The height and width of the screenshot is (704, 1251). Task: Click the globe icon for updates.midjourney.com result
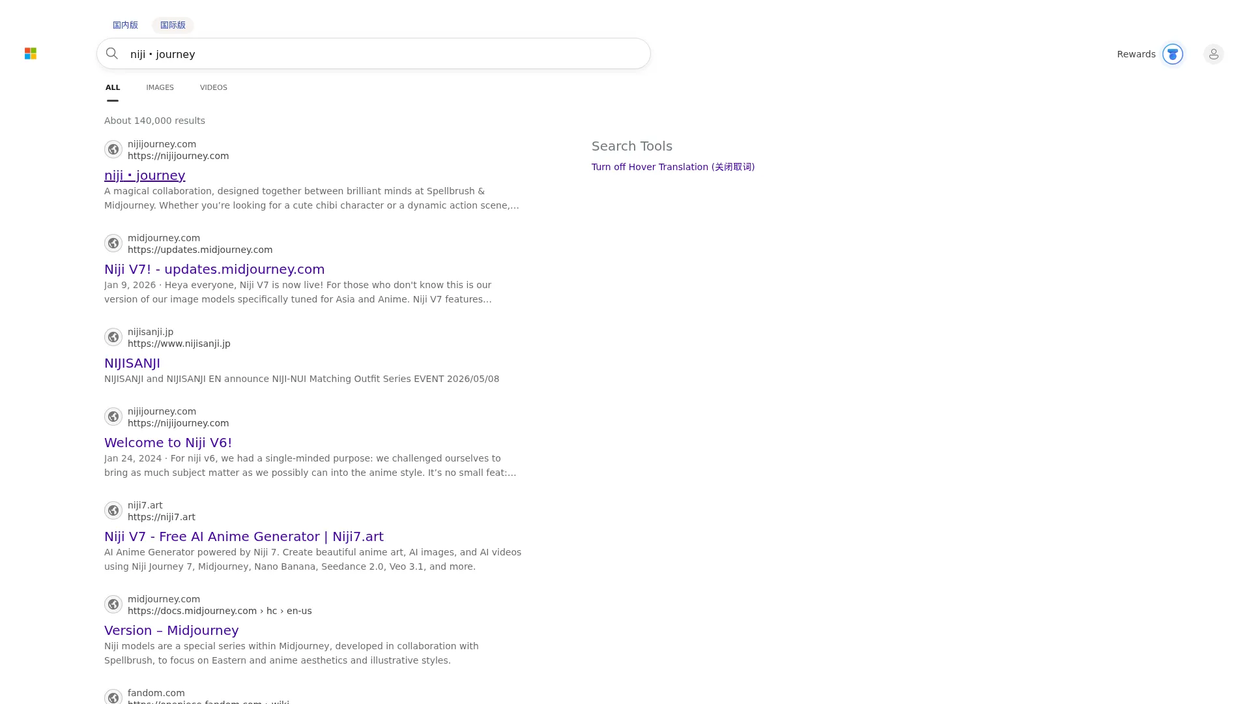click(x=113, y=243)
